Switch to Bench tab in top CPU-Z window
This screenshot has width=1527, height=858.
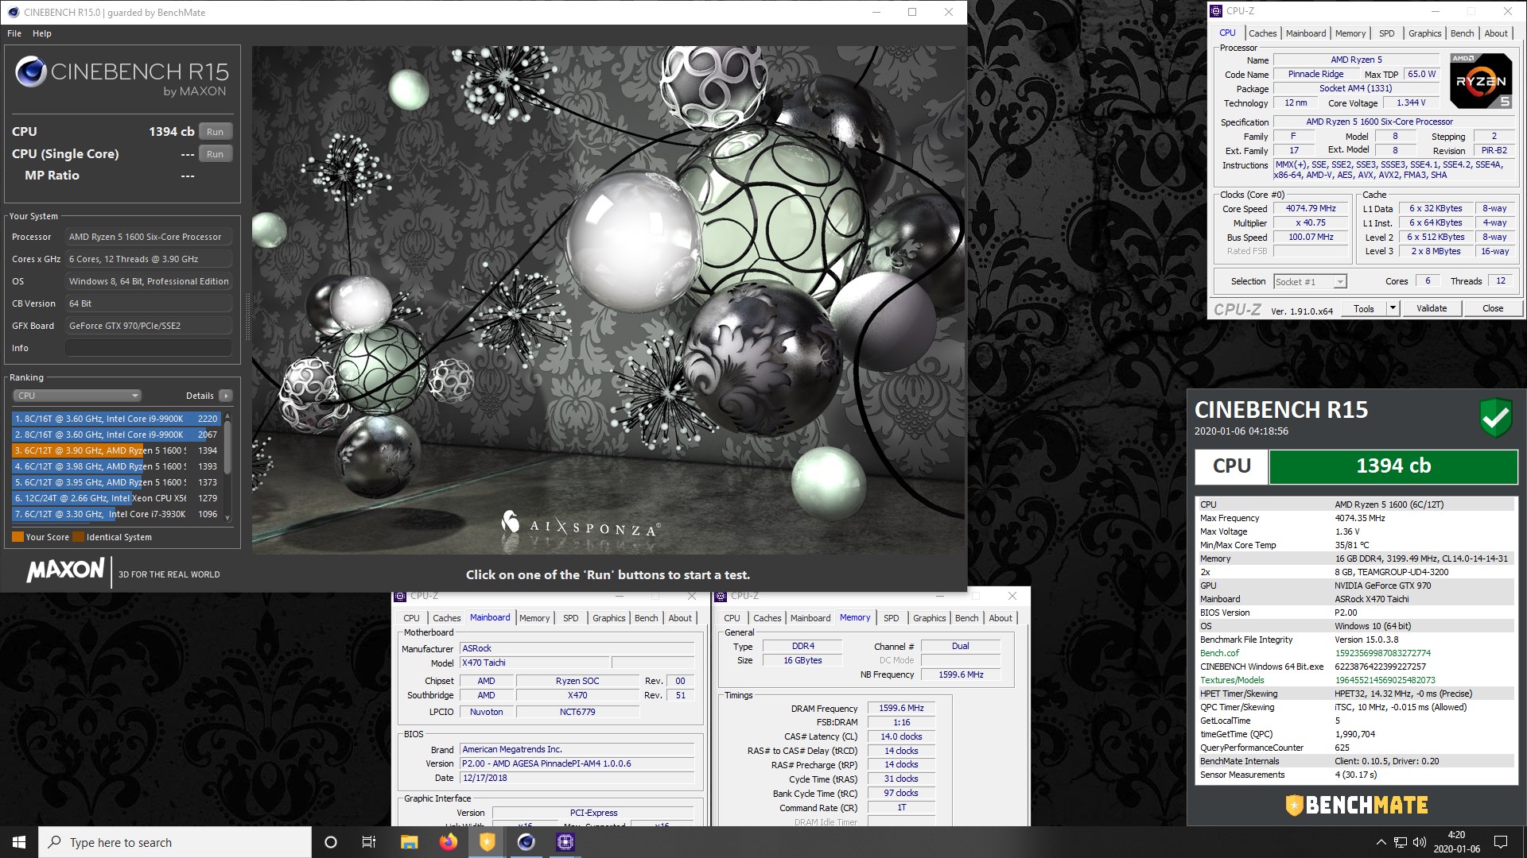(1462, 33)
